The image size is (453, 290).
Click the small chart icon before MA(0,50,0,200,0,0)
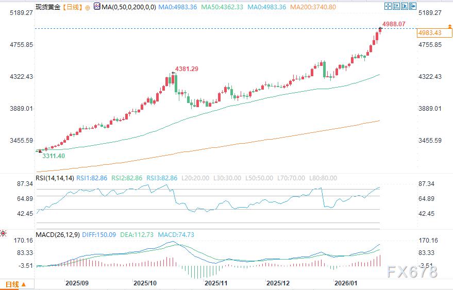coord(95,8)
